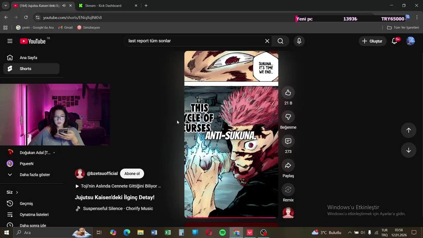This screenshot has width=423, height=238.
Task: Open the YouTube hamburger guide menu
Action: [x=10, y=41]
